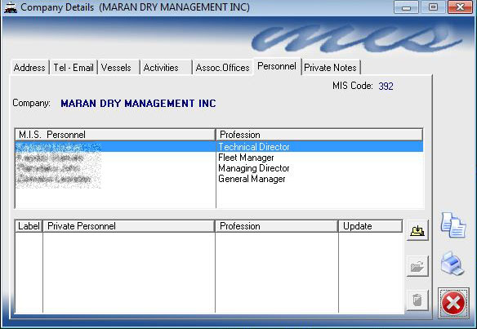477x329 pixels.
Task: Click the red X exit button
Action: [453, 303]
